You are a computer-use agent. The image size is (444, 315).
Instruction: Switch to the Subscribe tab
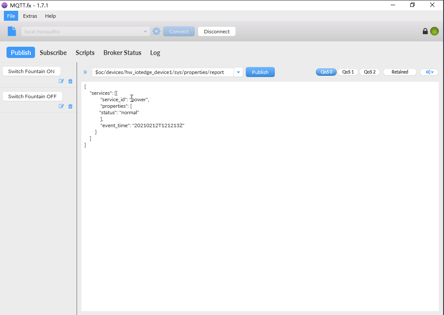53,53
